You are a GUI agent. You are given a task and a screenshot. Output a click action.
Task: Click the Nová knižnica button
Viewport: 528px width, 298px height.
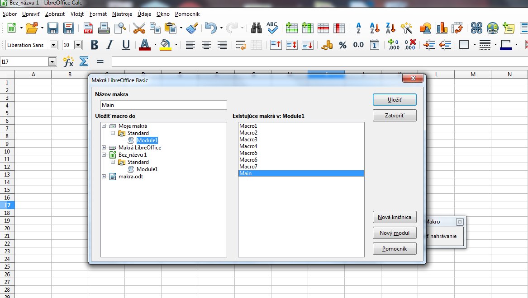point(395,217)
